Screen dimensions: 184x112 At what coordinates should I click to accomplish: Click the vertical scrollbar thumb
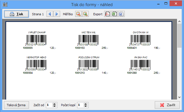click(179, 35)
